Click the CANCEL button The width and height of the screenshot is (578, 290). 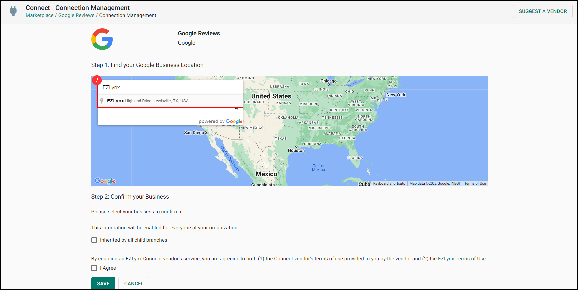(134, 283)
